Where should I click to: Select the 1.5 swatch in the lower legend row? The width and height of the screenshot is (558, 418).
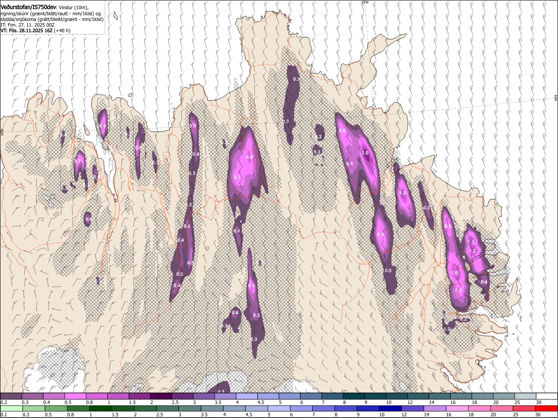coord(122,409)
